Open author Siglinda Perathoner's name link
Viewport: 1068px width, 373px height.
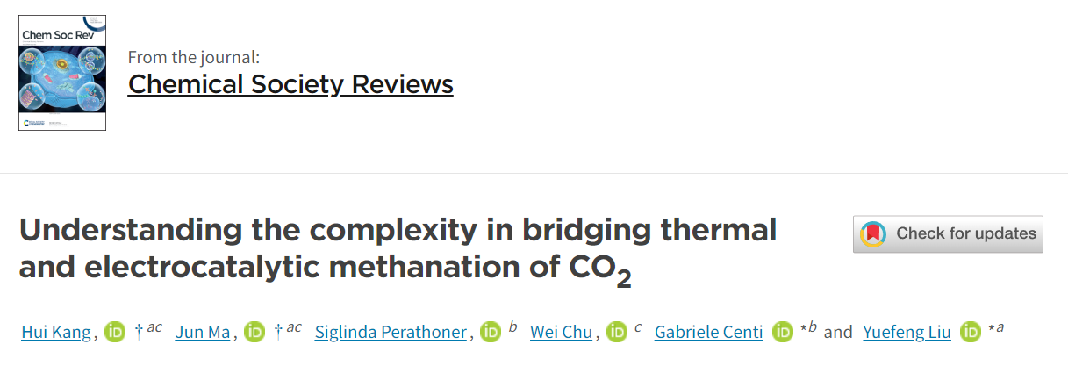tap(391, 333)
